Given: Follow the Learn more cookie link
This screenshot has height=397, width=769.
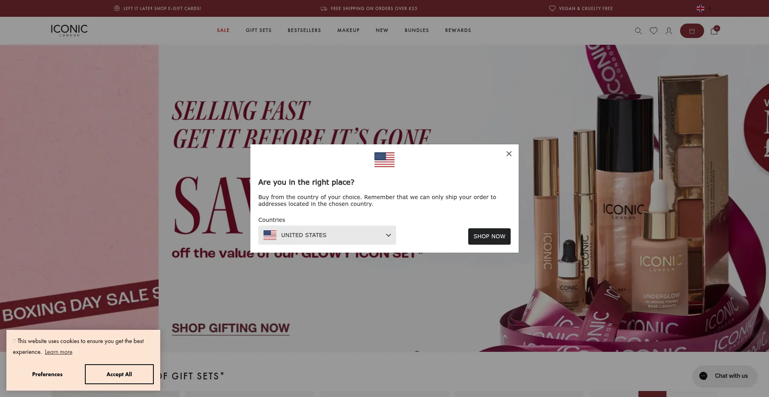Looking at the screenshot, I should tap(58, 352).
